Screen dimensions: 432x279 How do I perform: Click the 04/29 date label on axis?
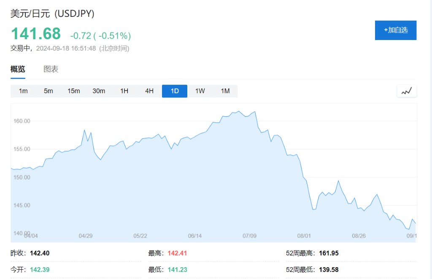coord(86,236)
